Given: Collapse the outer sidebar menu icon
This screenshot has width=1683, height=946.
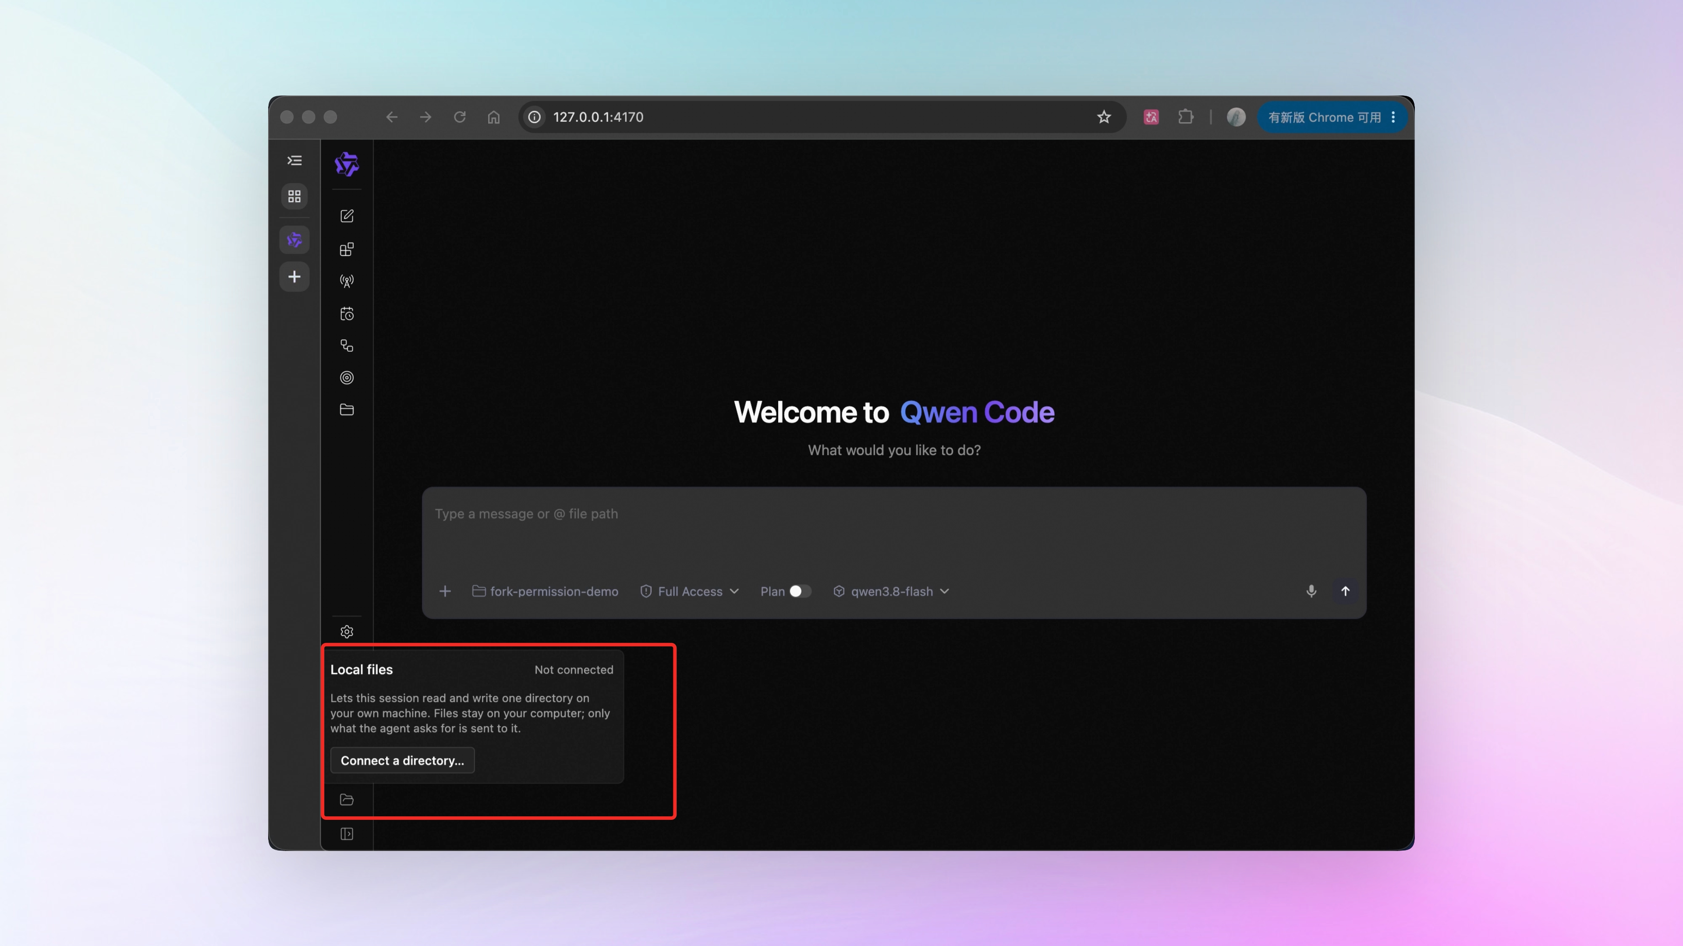Looking at the screenshot, I should pos(294,161).
